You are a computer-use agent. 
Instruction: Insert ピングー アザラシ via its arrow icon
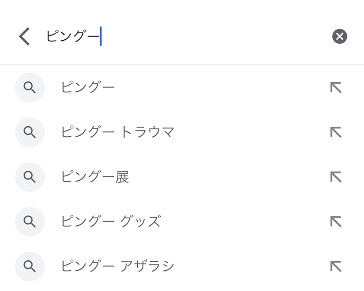pos(336,266)
